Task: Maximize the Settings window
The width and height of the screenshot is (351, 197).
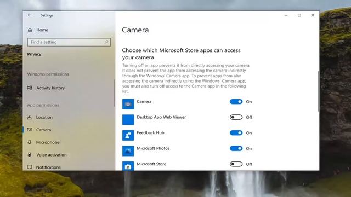Action: tap(299, 15)
